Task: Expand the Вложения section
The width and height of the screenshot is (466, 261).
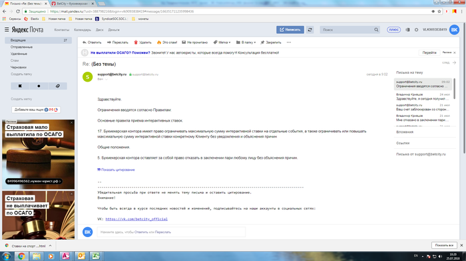Action: point(405,132)
